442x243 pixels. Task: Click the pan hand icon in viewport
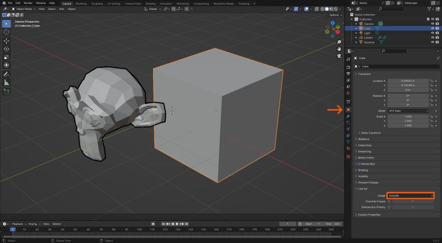click(339, 49)
